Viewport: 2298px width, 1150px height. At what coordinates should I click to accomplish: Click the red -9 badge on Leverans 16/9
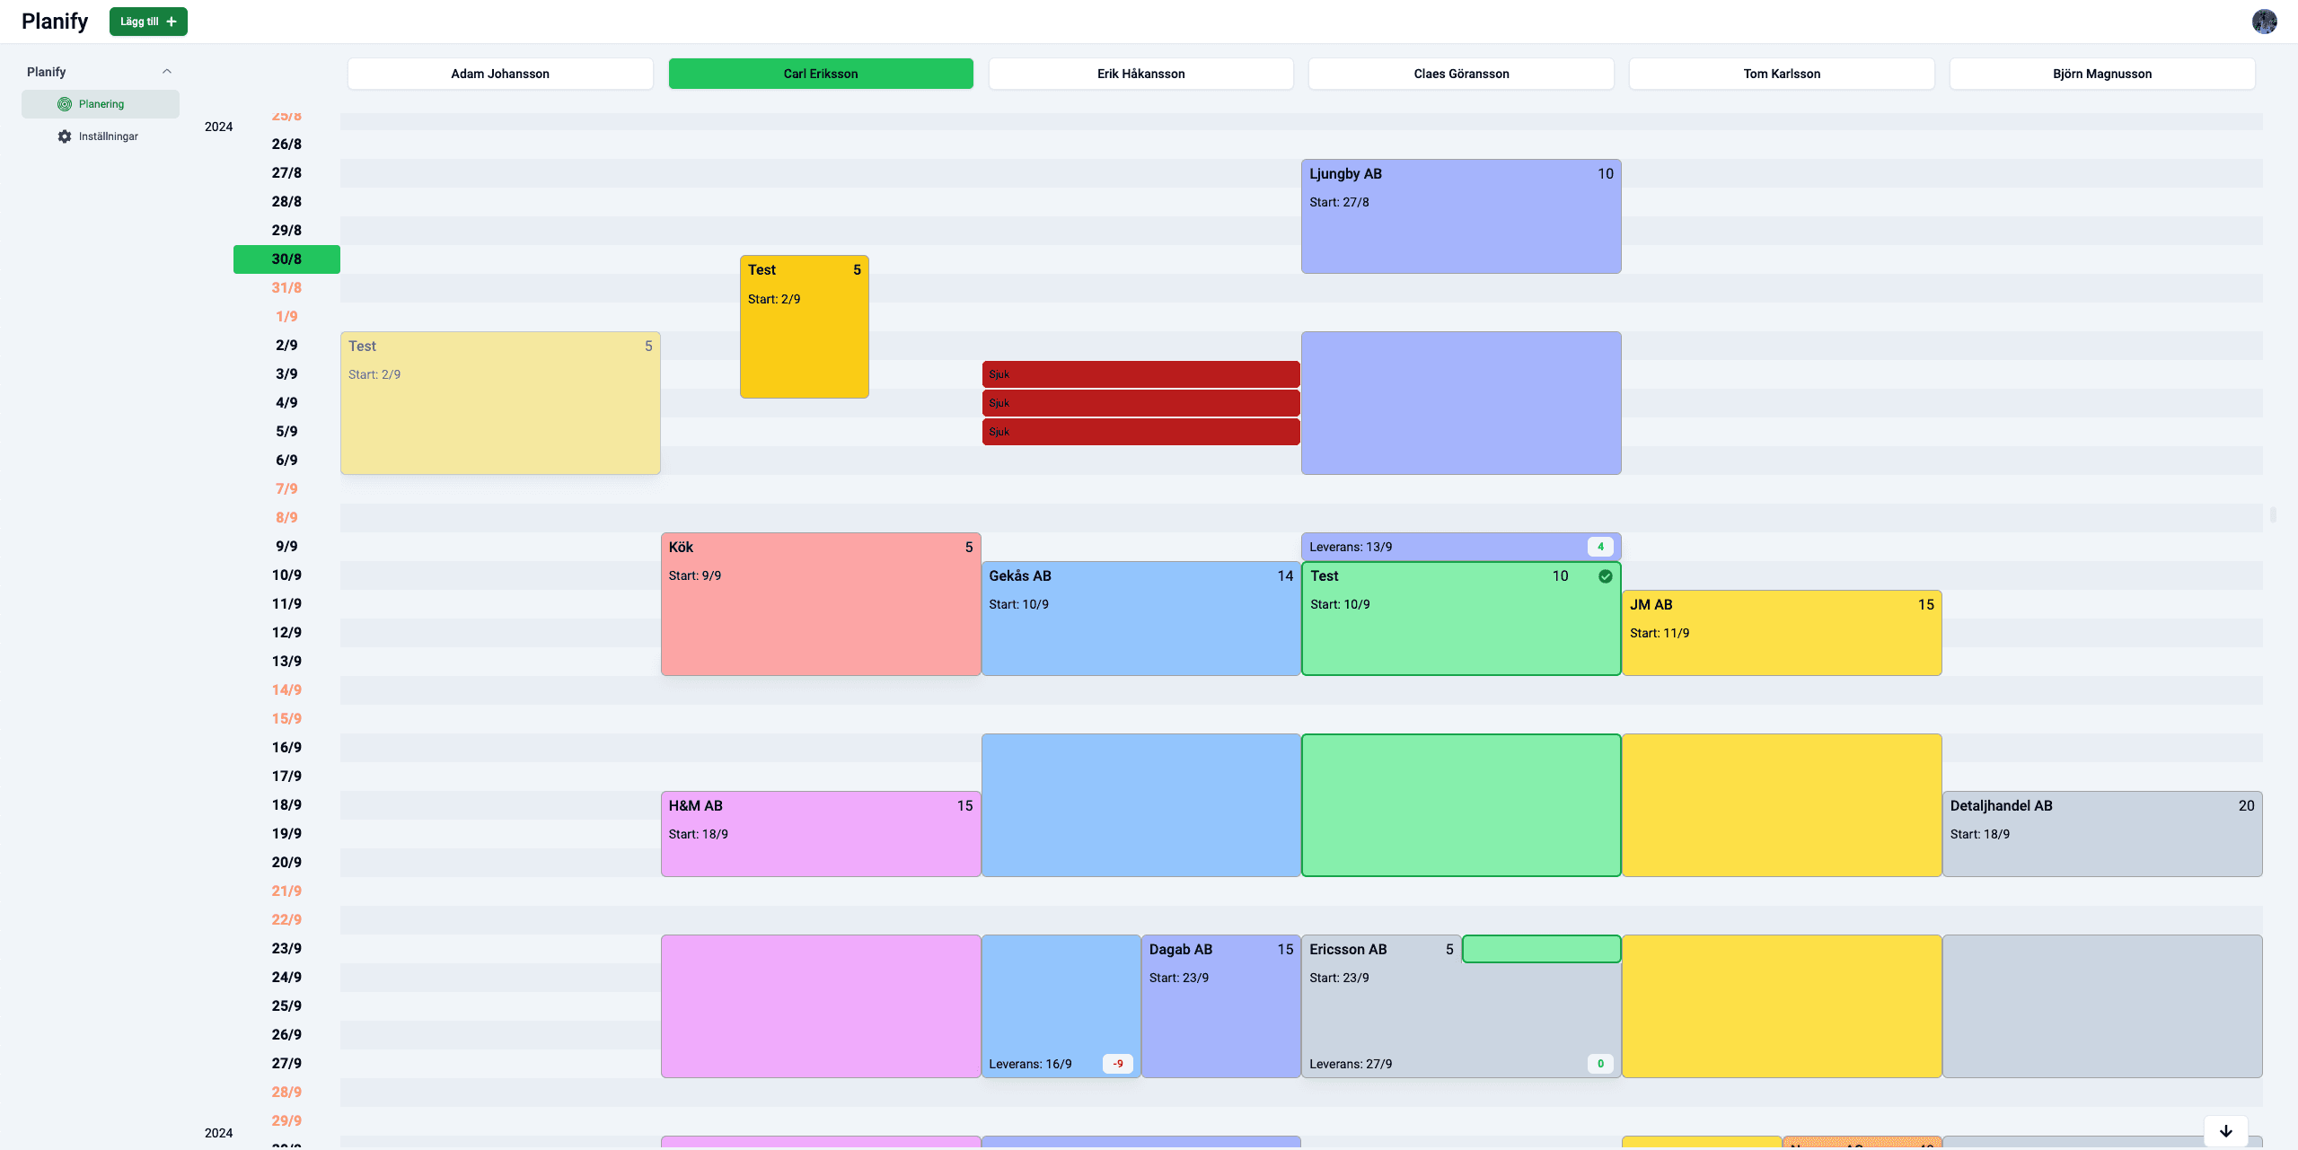point(1118,1064)
